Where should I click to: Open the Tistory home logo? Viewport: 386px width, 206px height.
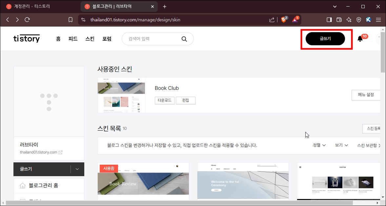click(26, 38)
